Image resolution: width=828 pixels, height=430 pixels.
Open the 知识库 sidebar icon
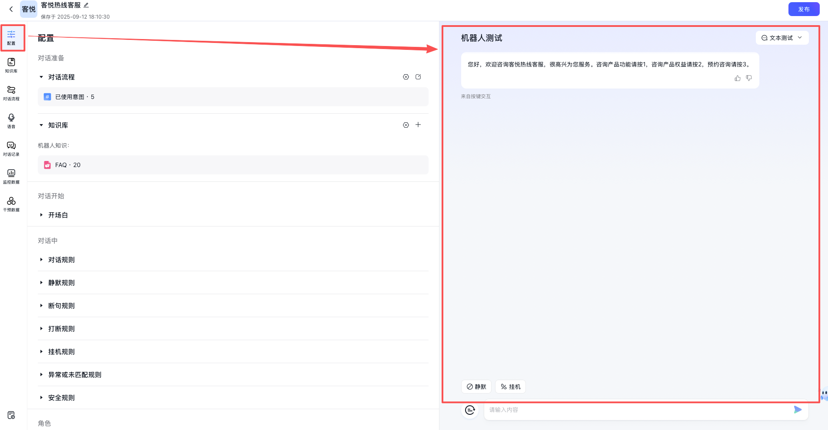click(x=11, y=65)
